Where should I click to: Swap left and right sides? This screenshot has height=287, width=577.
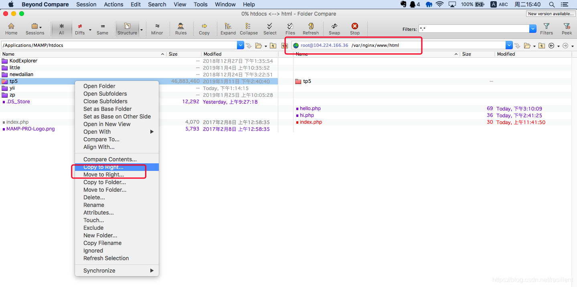[x=334, y=29]
